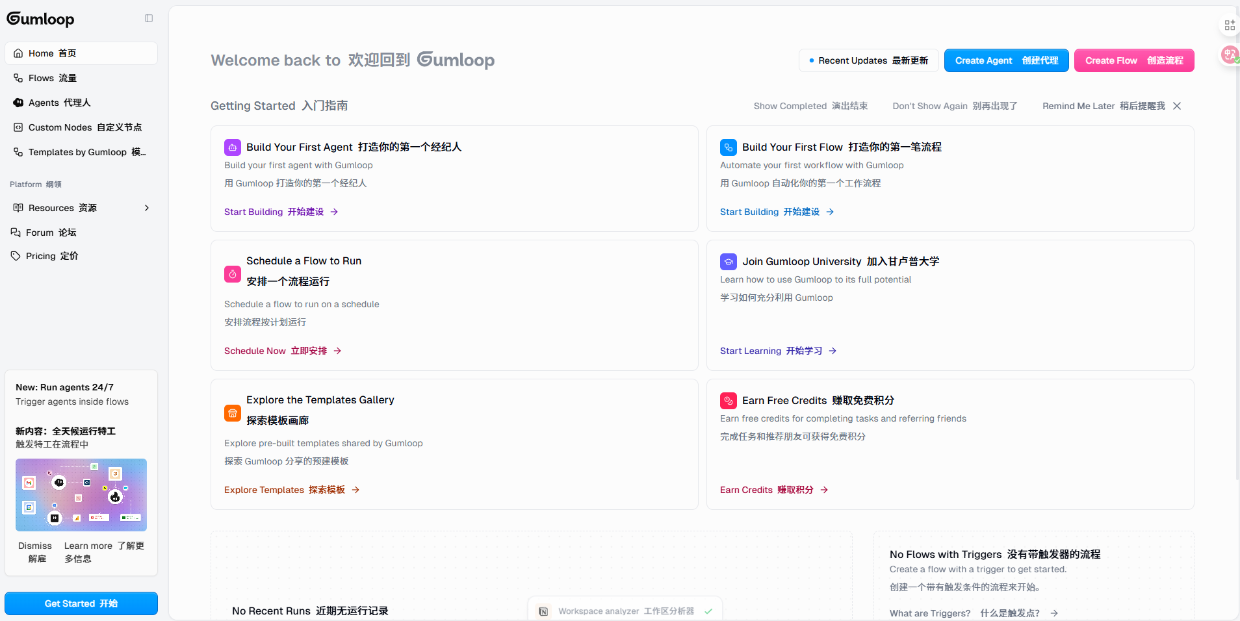
Task: Open the Recent Updates panel
Action: 868,60
